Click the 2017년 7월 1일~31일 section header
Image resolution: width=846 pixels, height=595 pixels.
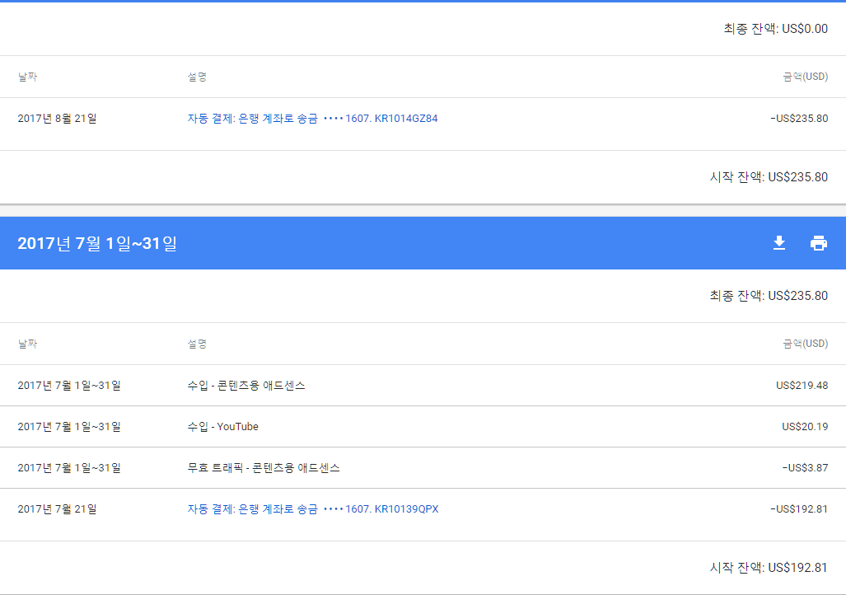click(97, 244)
